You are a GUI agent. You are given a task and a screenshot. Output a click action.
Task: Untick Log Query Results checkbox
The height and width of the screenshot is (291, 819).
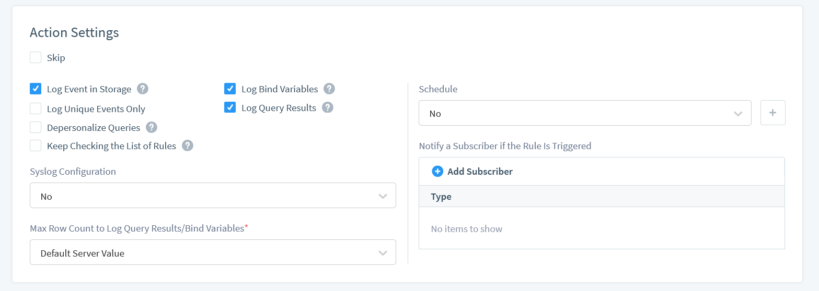(x=230, y=107)
